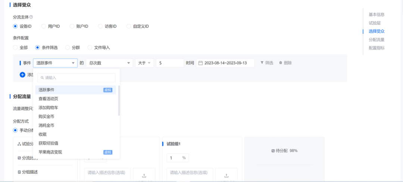Choose 查看活动页 from the event list

(x=75, y=99)
